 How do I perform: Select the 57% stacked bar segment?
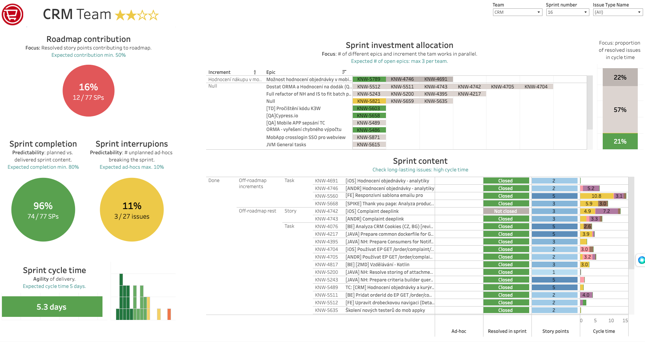point(620,110)
